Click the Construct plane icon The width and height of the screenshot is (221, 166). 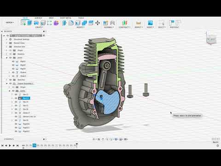124,23
